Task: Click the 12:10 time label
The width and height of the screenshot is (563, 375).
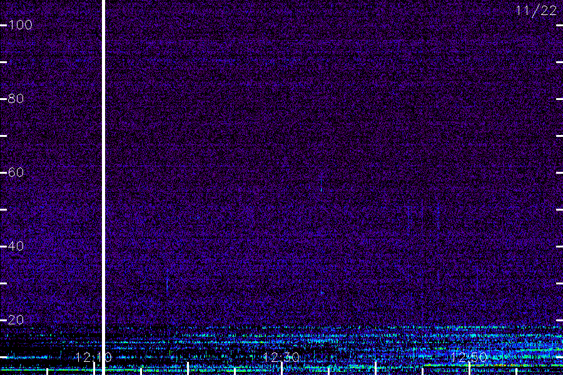Action: pos(94,357)
